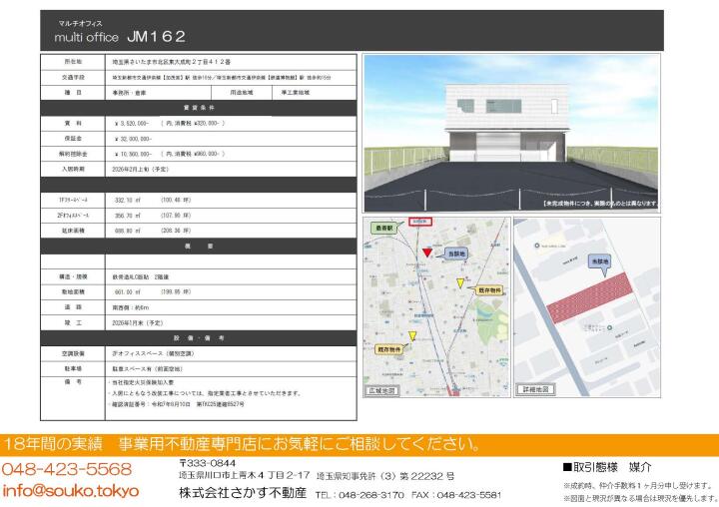Image resolution: width=719 pixels, height=507 pixels.
Task: Click the lower-left 既存物件 callout label
Action: click(389, 349)
